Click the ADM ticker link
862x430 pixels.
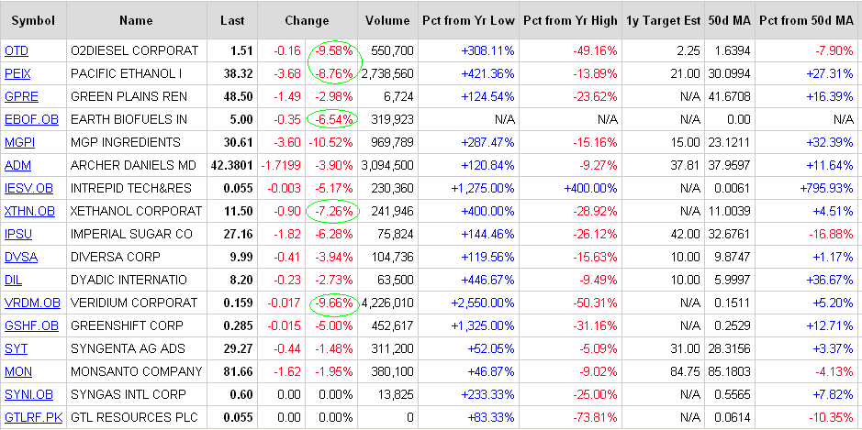coord(17,165)
